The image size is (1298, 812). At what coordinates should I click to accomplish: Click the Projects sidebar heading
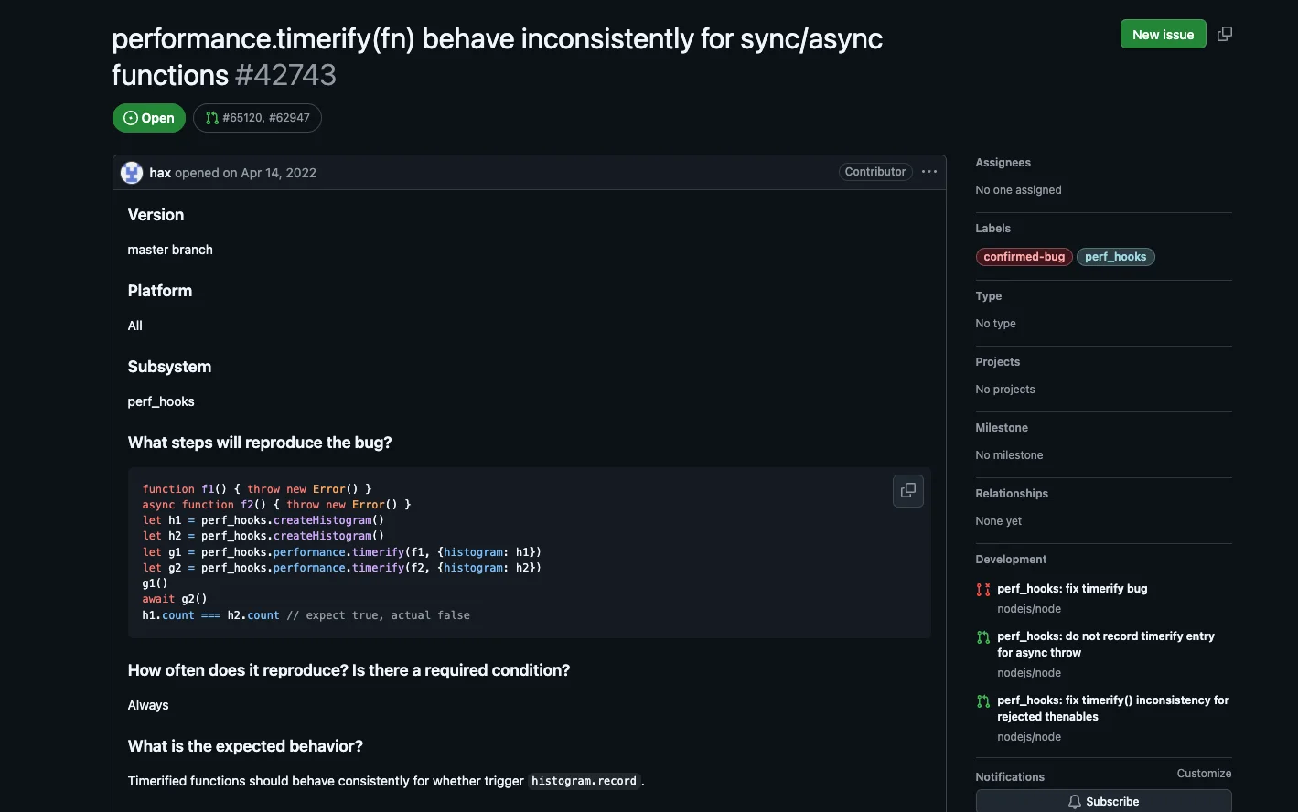click(x=997, y=362)
